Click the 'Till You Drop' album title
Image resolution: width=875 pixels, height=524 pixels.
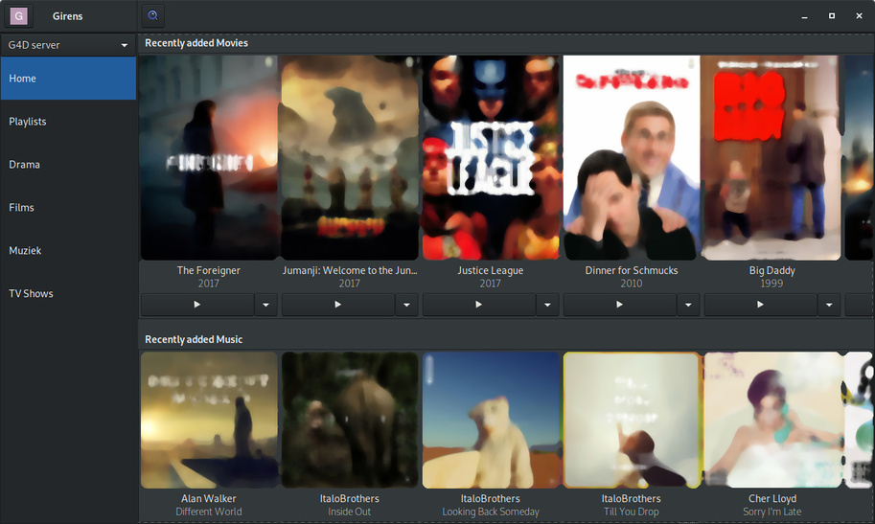(632, 512)
